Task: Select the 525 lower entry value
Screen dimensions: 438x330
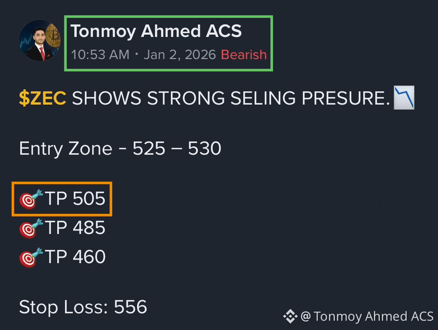Action: pyautogui.click(x=149, y=148)
